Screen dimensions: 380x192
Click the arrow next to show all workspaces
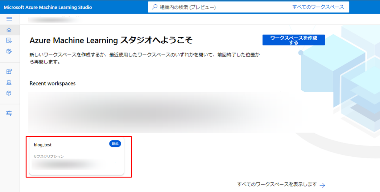click(x=322, y=185)
